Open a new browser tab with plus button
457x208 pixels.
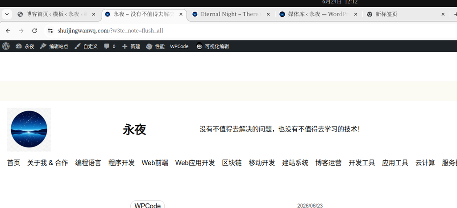pos(455,14)
